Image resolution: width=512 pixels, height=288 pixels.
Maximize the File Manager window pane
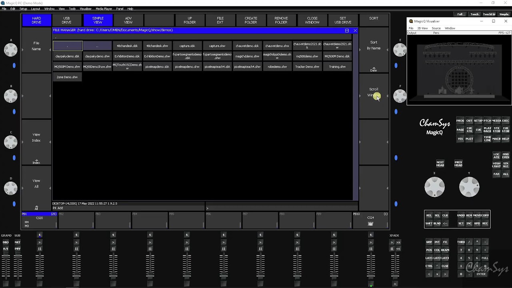tap(347, 30)
